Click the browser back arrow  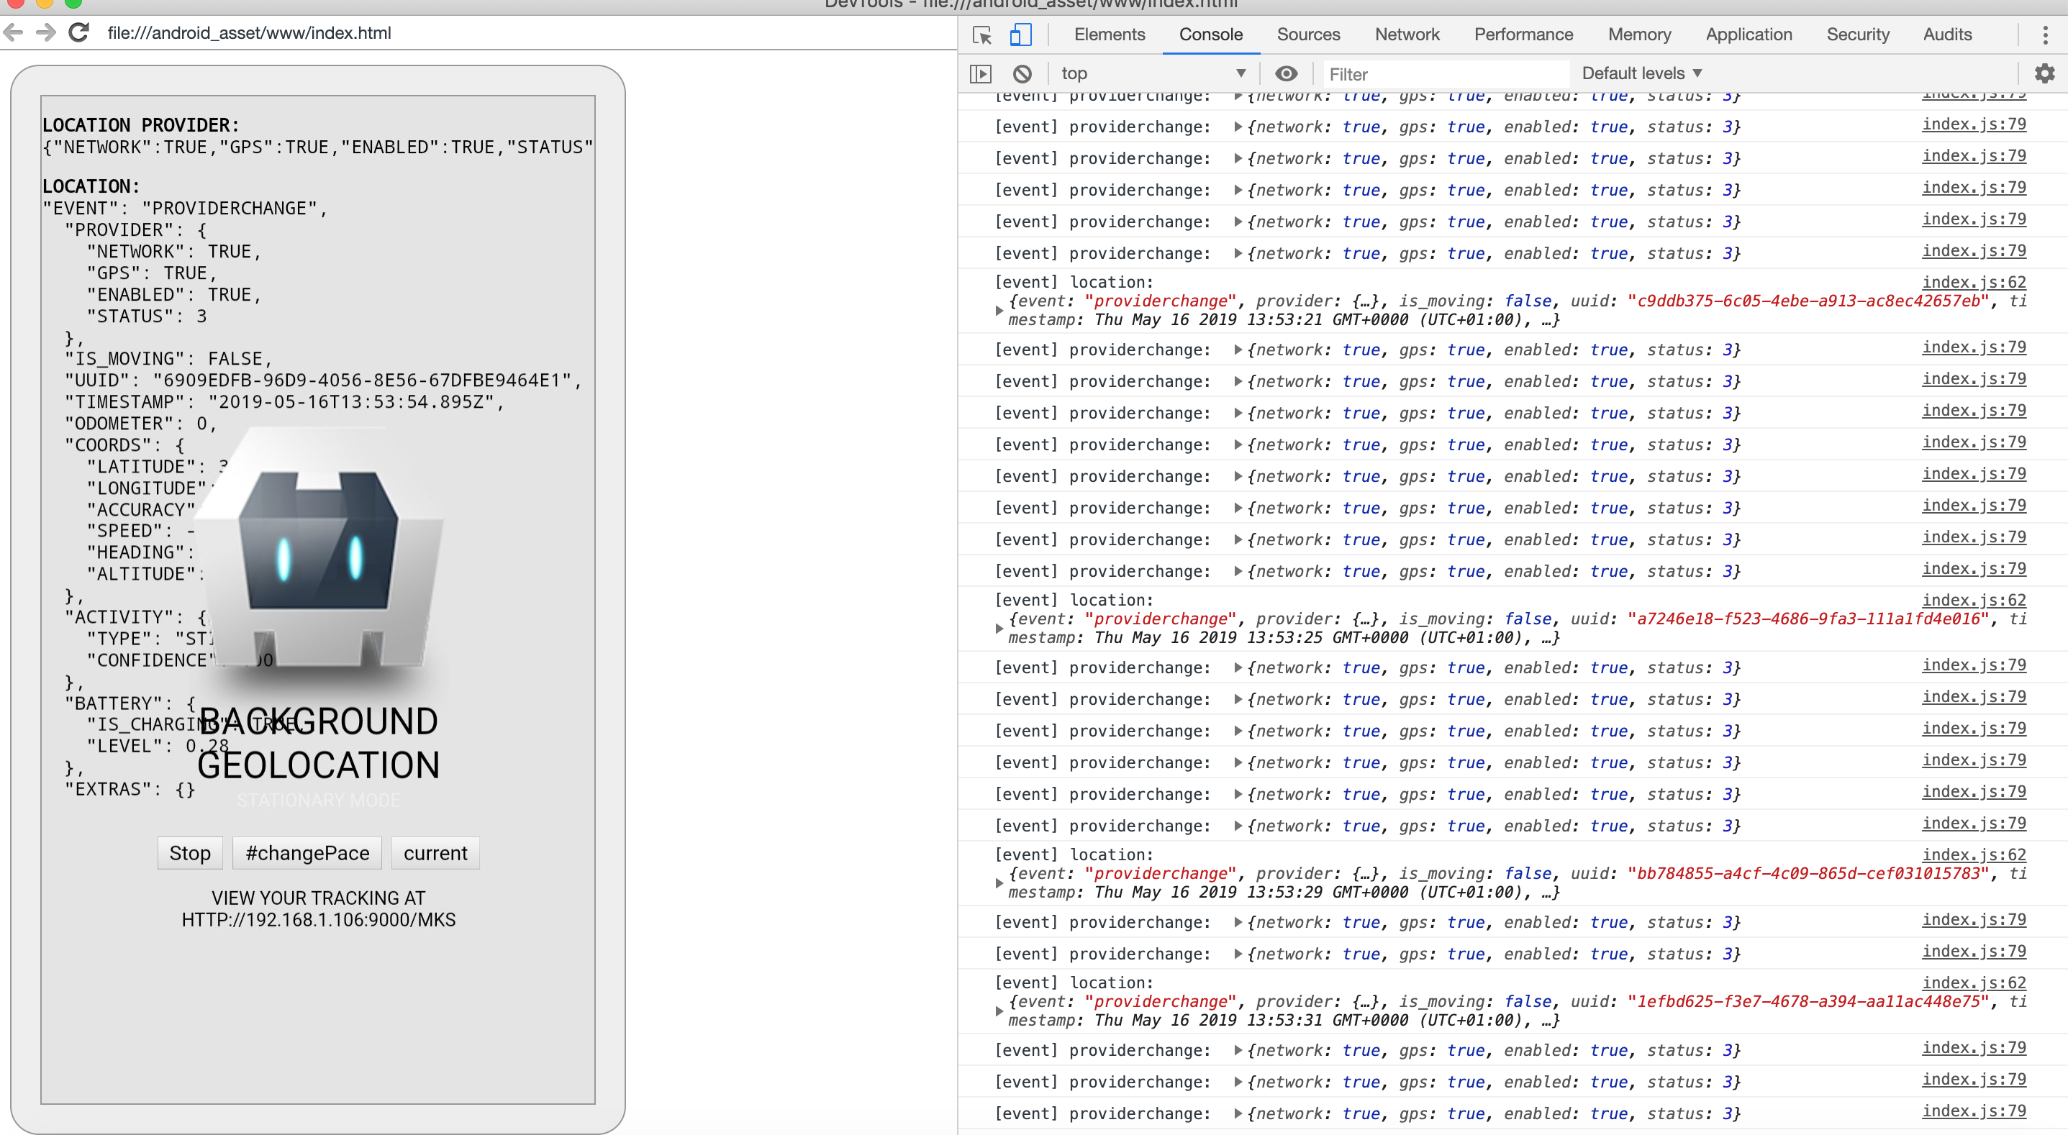(x=13, y=32)
